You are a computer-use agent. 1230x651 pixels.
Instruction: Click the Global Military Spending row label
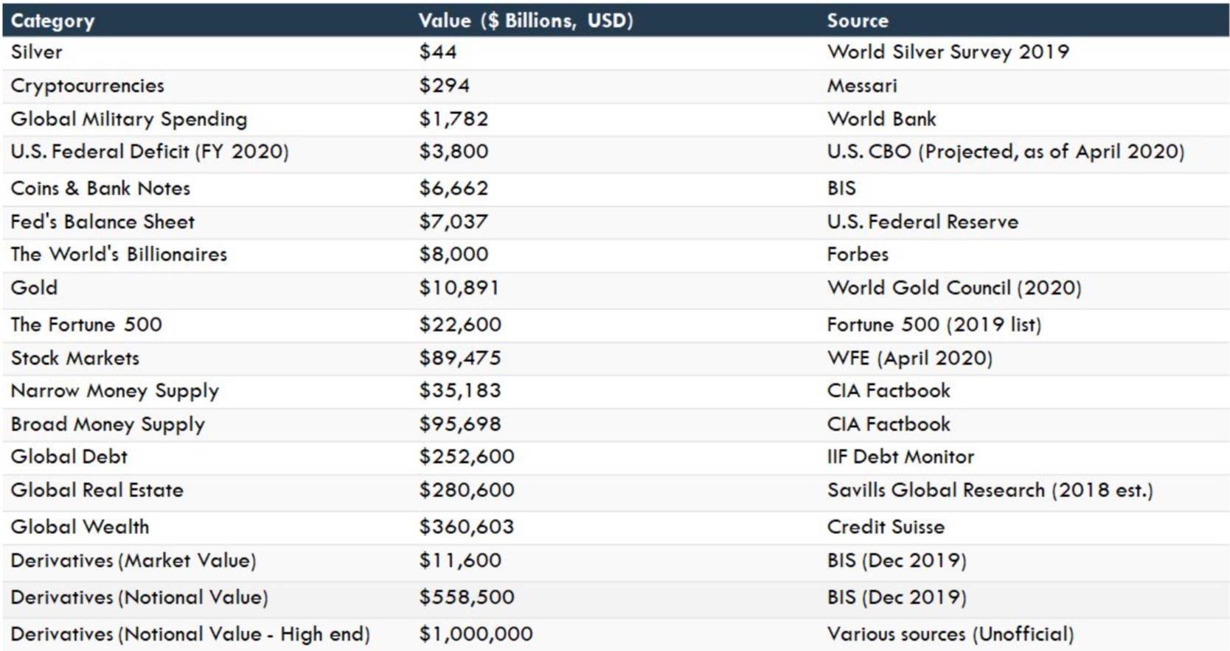tap(129, 119)
